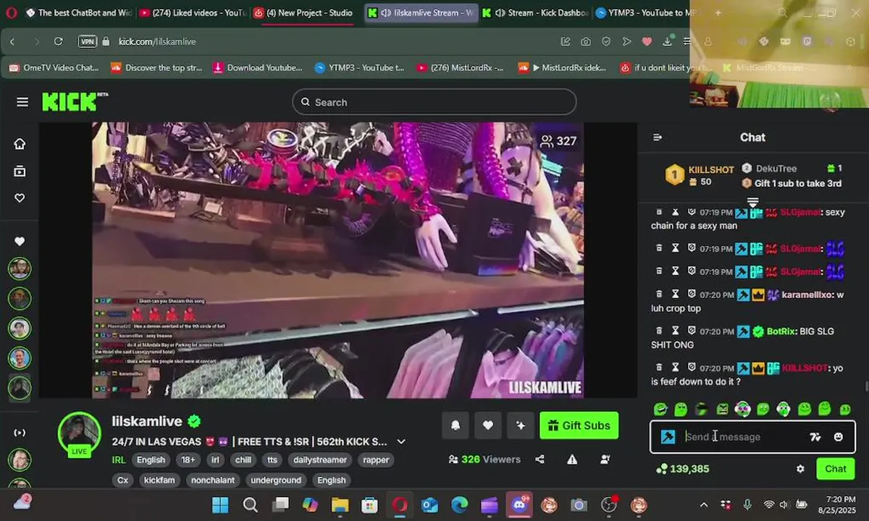Screen dimensions: 869x521
Task: Click the green Chat send button
Action: [835, 469]
